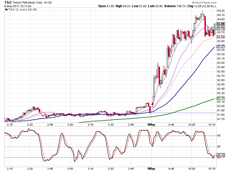Click the red 83.59 price tag
The width and height of the screenshot is (229, 171).
[x=221, y=37]
